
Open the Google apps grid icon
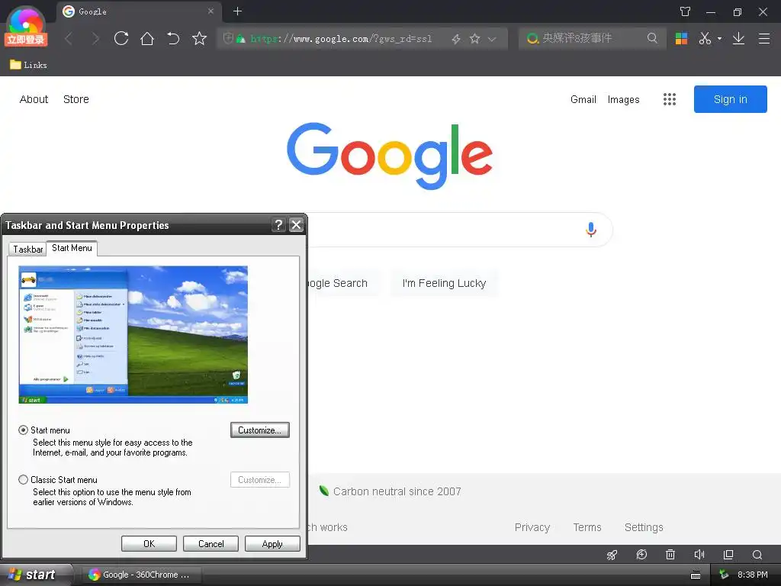[x=670, y=99]
